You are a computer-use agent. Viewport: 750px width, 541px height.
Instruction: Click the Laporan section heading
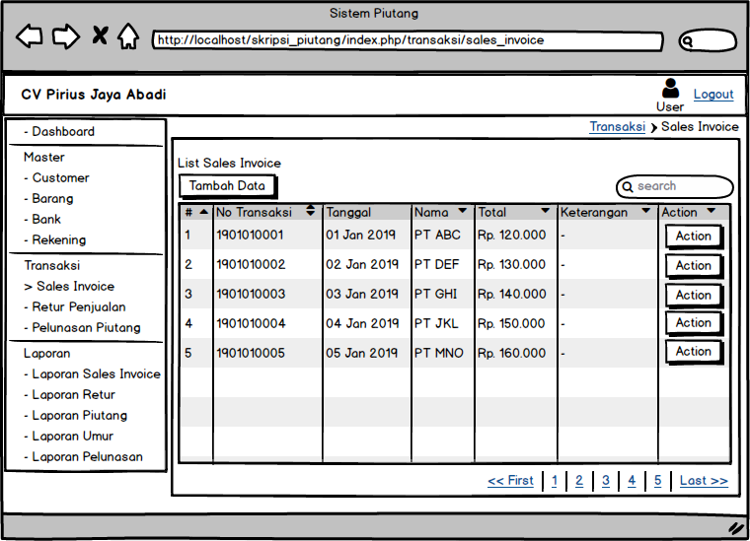47,354
